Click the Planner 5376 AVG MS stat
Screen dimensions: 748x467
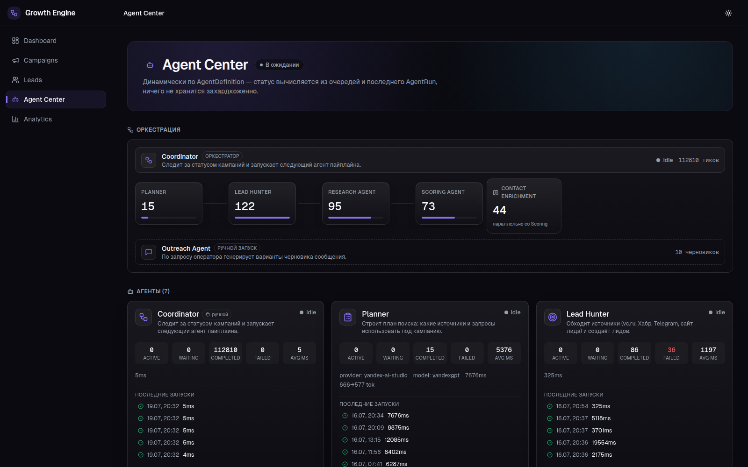[504, 353]
